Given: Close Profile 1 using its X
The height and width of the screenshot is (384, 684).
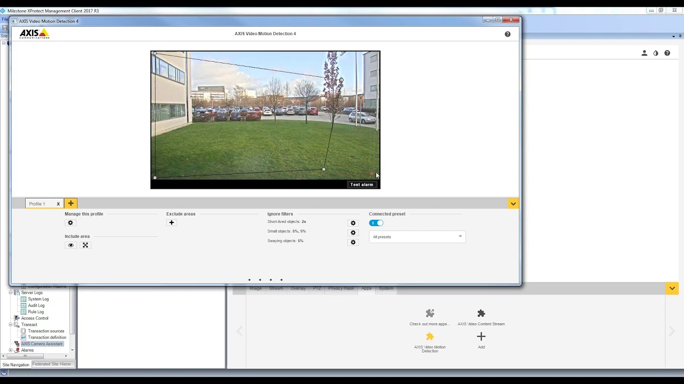Looking at the screenshot, I should 58,204.
